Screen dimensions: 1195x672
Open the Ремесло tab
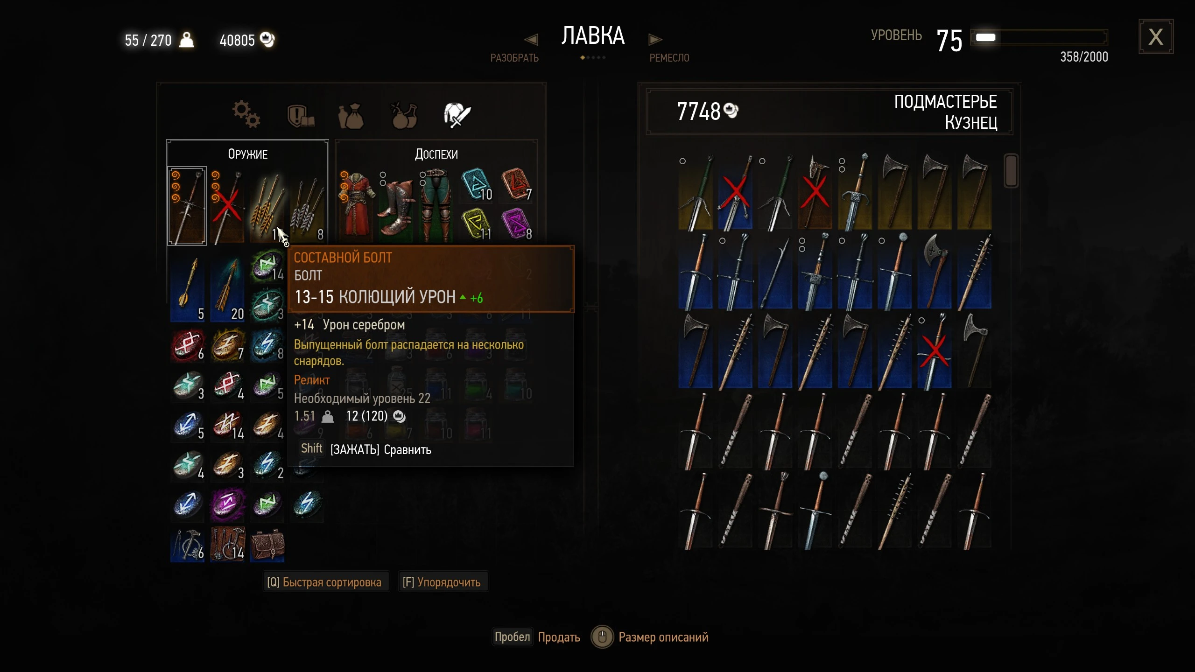(669, 58)
